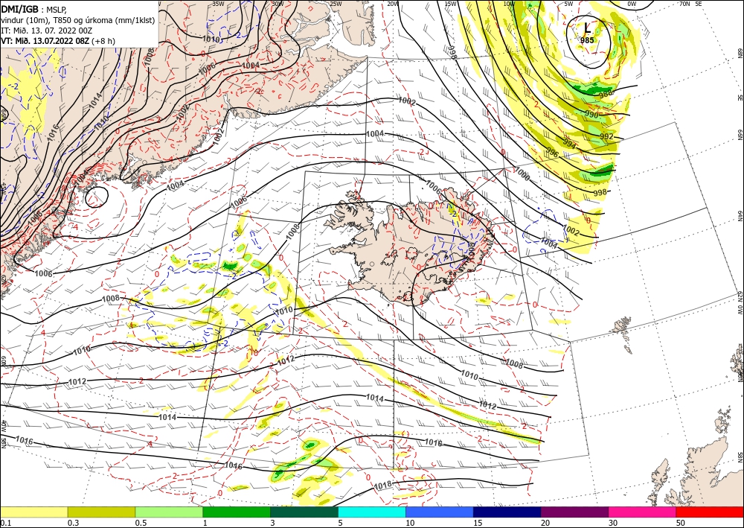Click the '15W' longitude label
Image resolution: width=744 pixels, height=528 pixels.
coord(451,4)
